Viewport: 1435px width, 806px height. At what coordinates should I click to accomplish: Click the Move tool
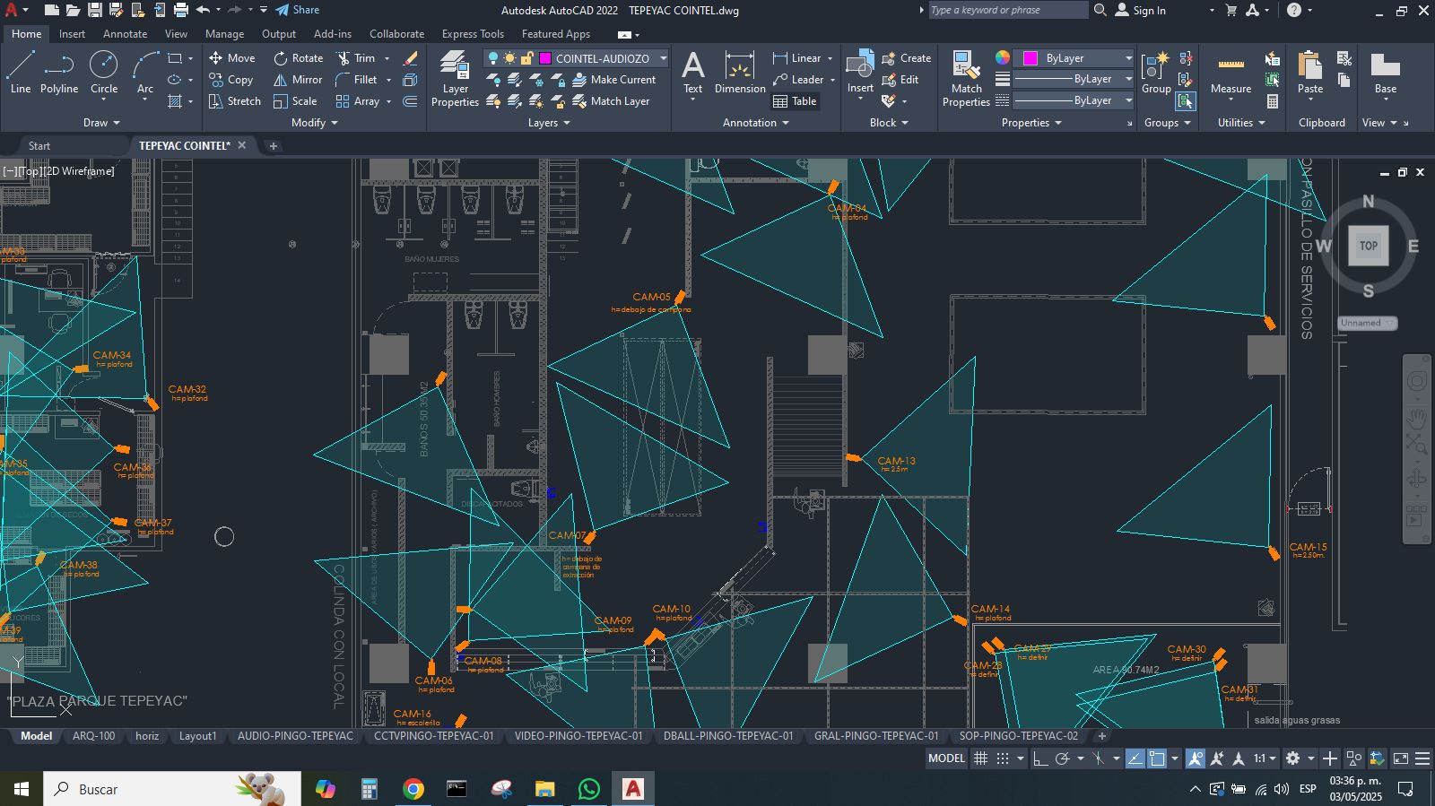(x=231, y=58)
